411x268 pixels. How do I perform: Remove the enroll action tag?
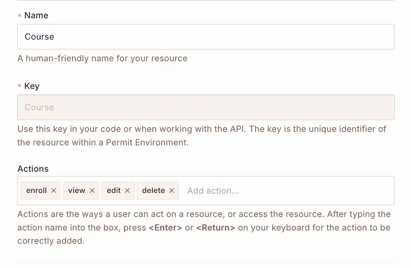(54, 191)
